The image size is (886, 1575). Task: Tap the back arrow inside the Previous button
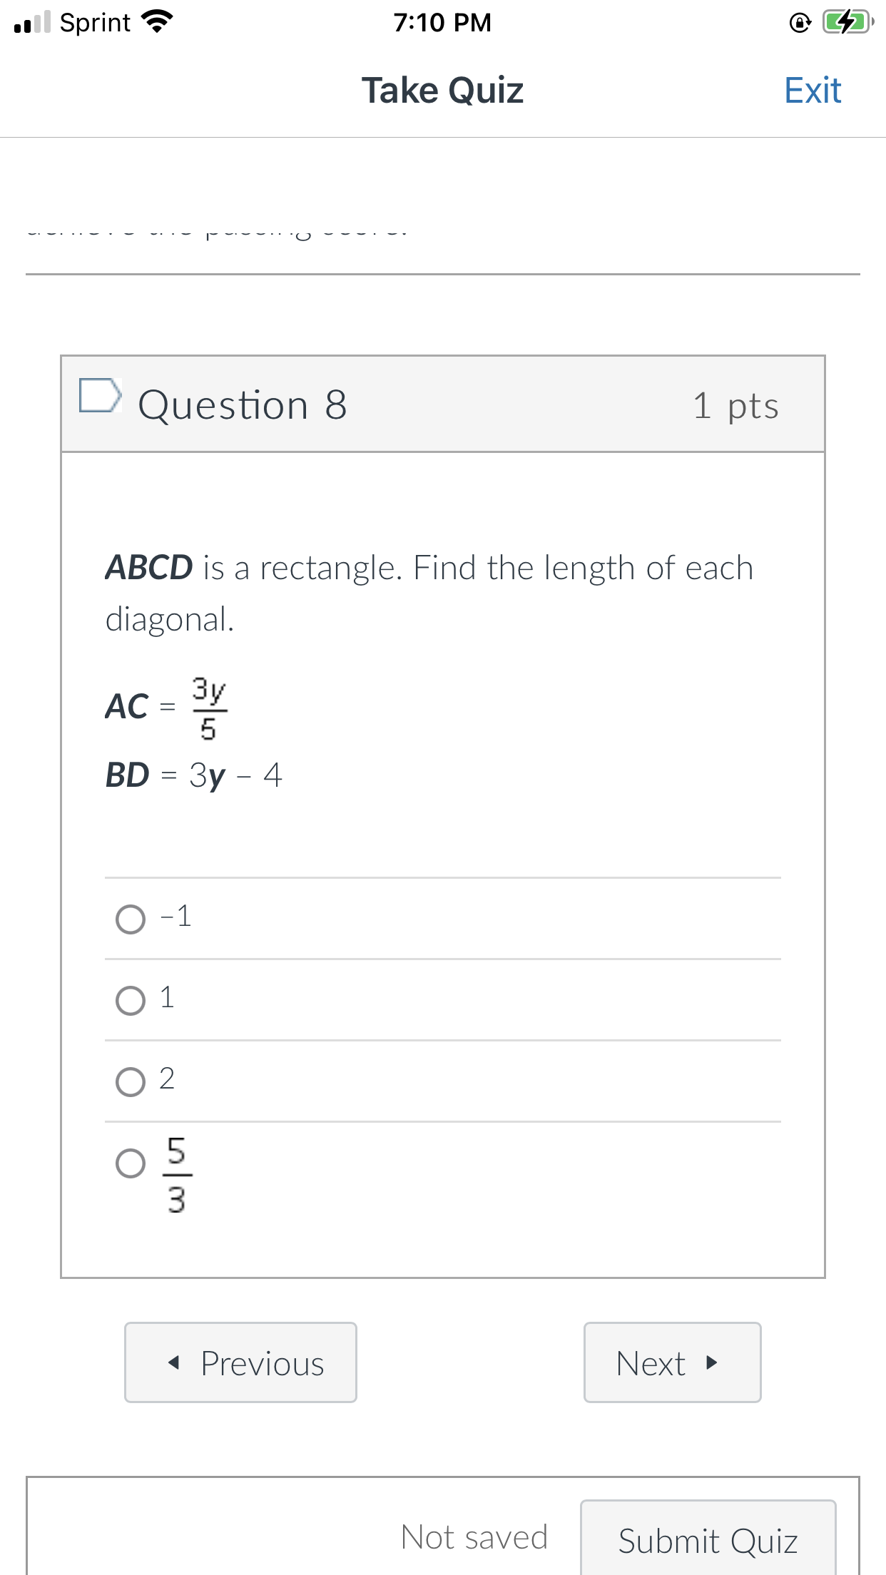click(173, 1362)
